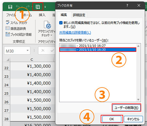
Task: Open the Name Box dropdown arrow
Action: point(28,50)
